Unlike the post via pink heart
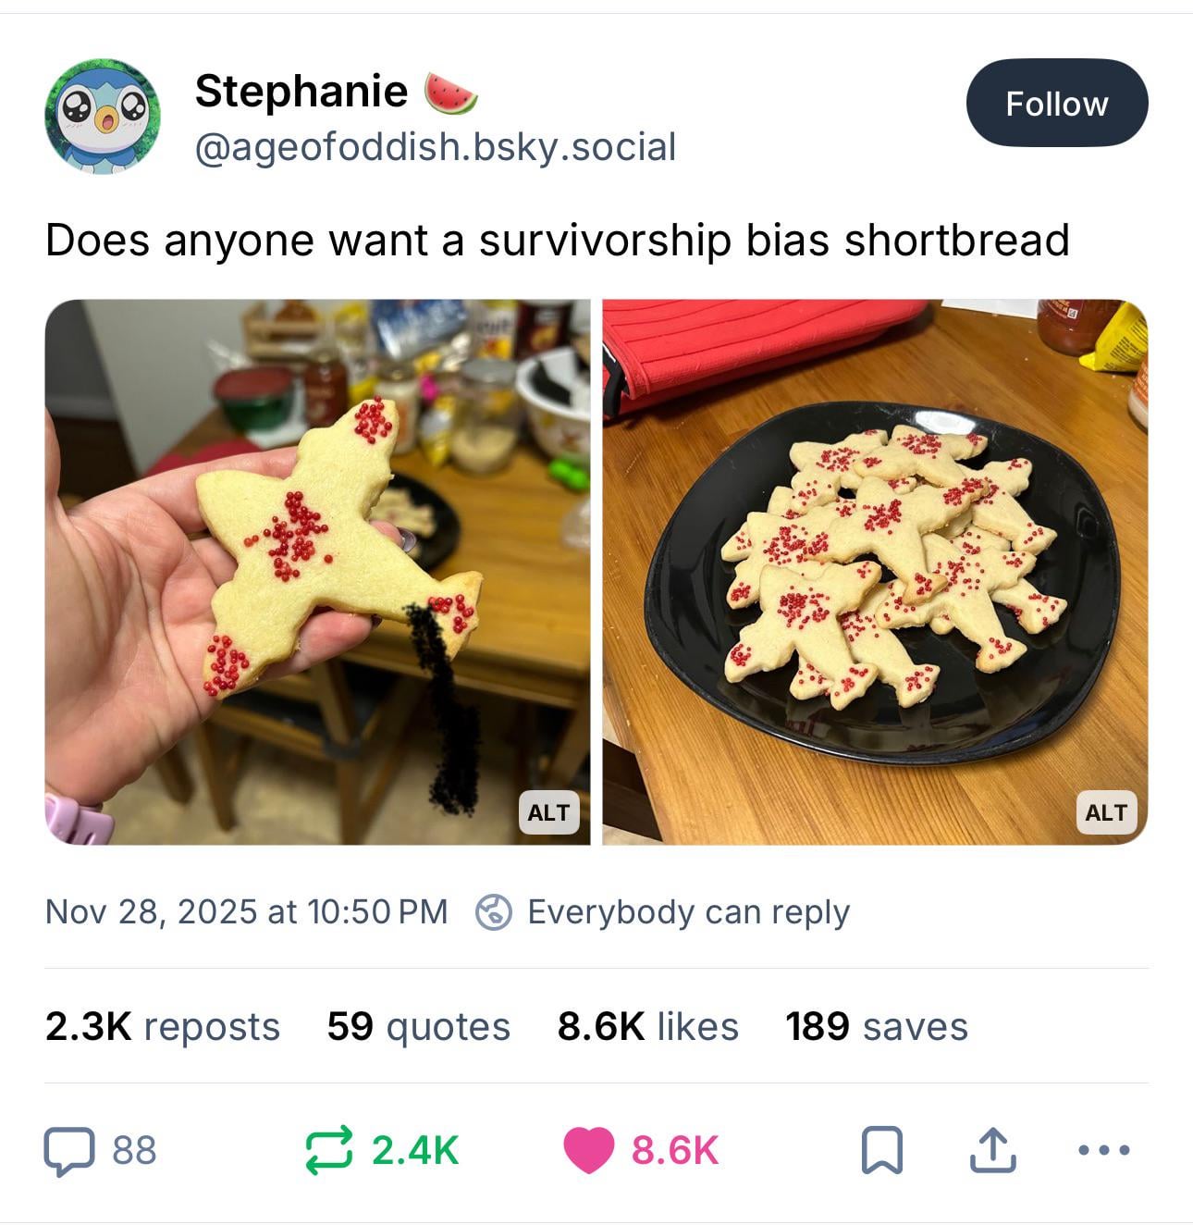The width and height of the screenshot is (1193, 1225). 589,1151
